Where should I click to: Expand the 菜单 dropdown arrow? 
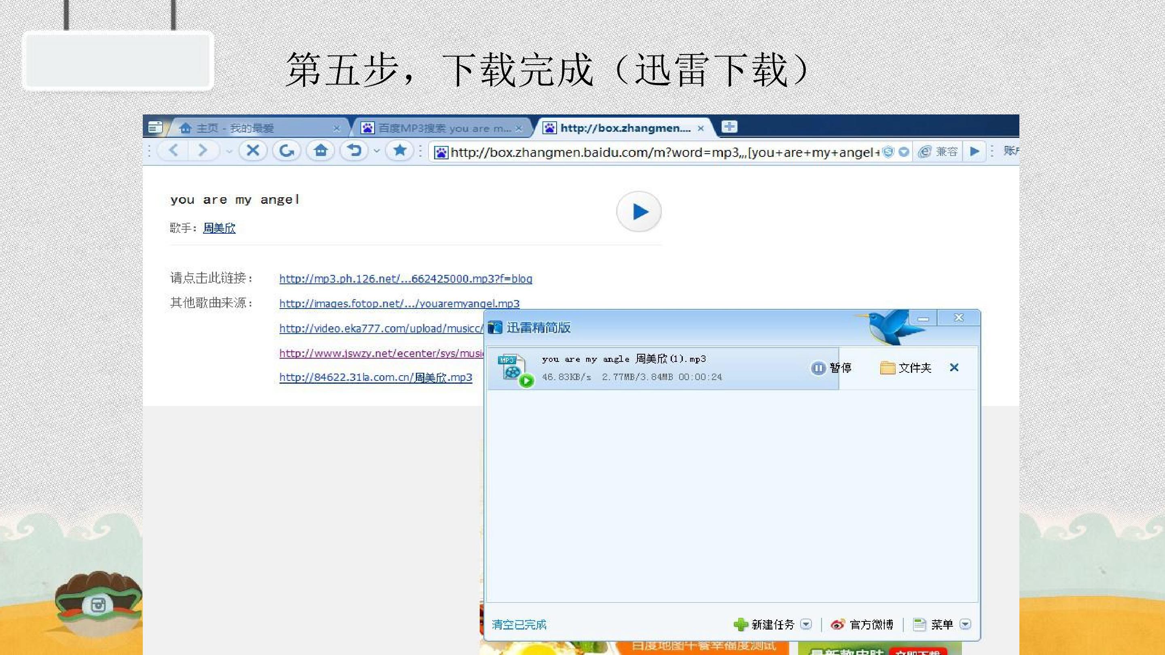[965, 624]
